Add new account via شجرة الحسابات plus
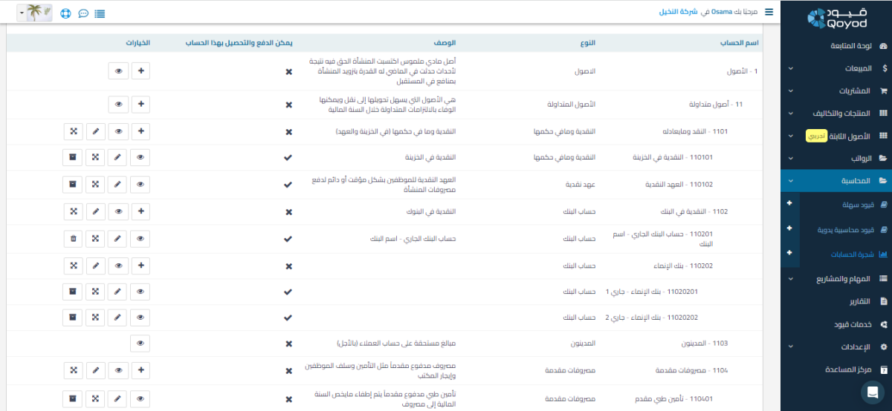 pyautogui.click(x=789, y=254)
